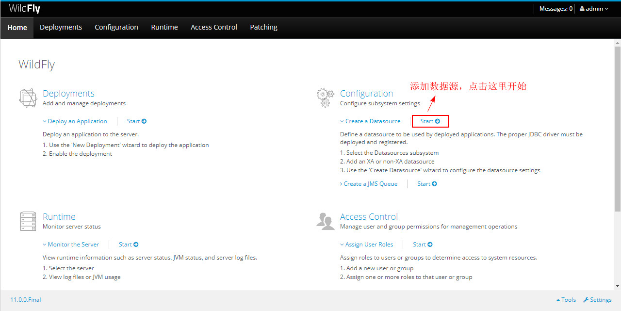
Task: Open the Runtime tab
Action: click(x=164, y=27)
